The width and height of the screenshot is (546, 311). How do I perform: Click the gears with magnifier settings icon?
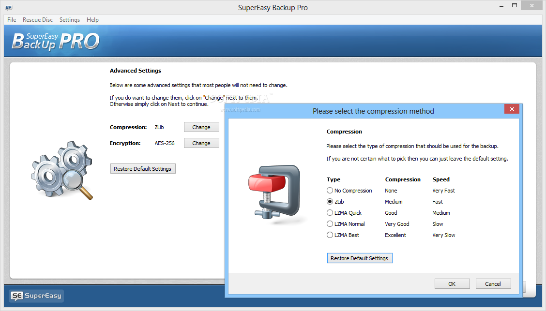pos(62,170)
